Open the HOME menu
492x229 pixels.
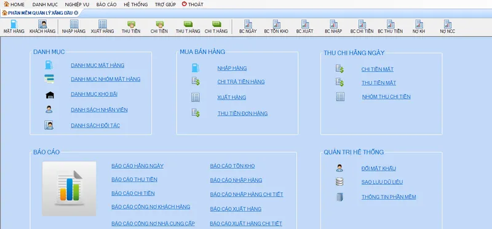[14, 4]
